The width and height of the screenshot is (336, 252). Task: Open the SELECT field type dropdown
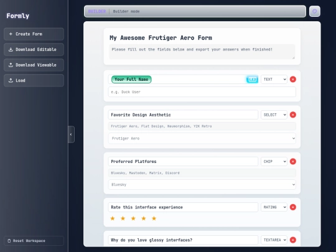[x=274, y=114]
